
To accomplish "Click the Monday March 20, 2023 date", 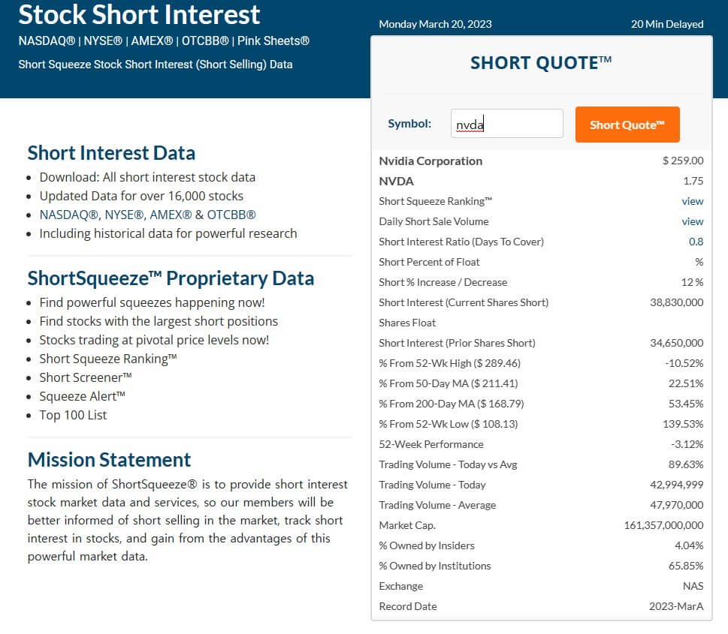I will [x=435, y=24].
